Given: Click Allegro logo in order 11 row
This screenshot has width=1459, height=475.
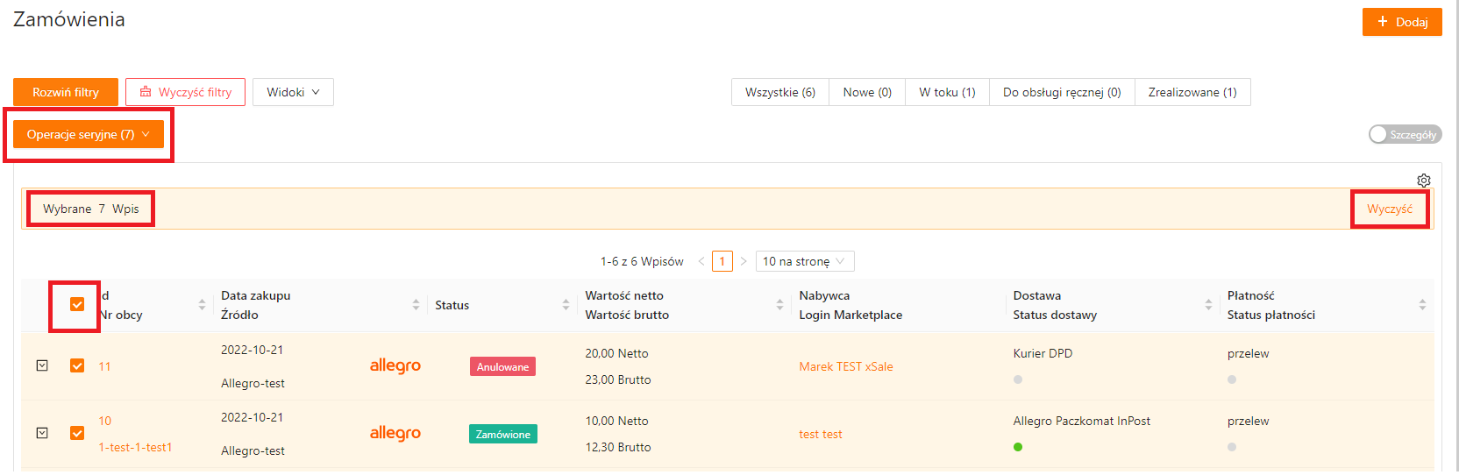Looking at the screenshot, I should [x=395, y=366].
